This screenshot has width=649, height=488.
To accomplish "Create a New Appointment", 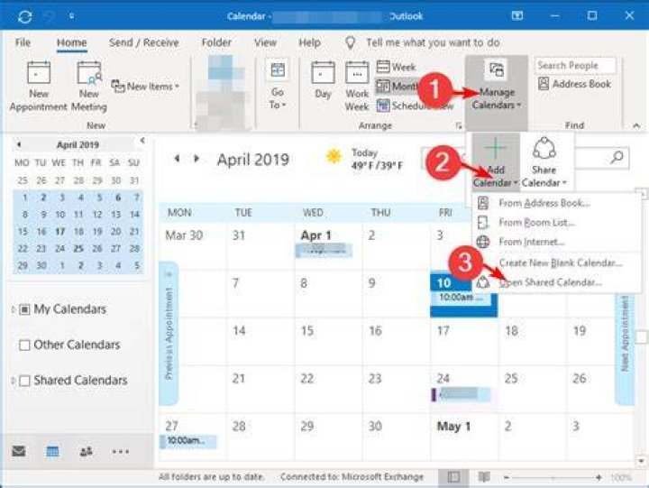I will tap(39, 87).
